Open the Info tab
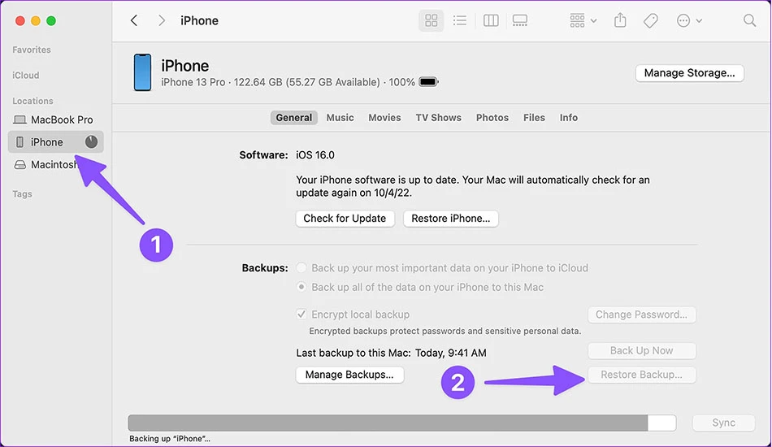The image size is (772, 447). pos(568,118)
